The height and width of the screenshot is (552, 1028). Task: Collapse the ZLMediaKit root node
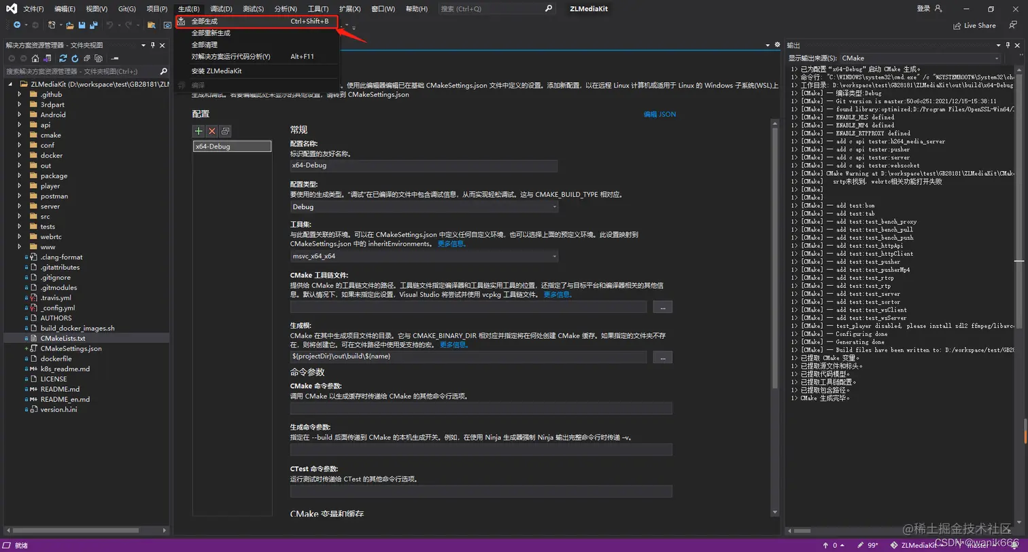[x=10, y=84]
